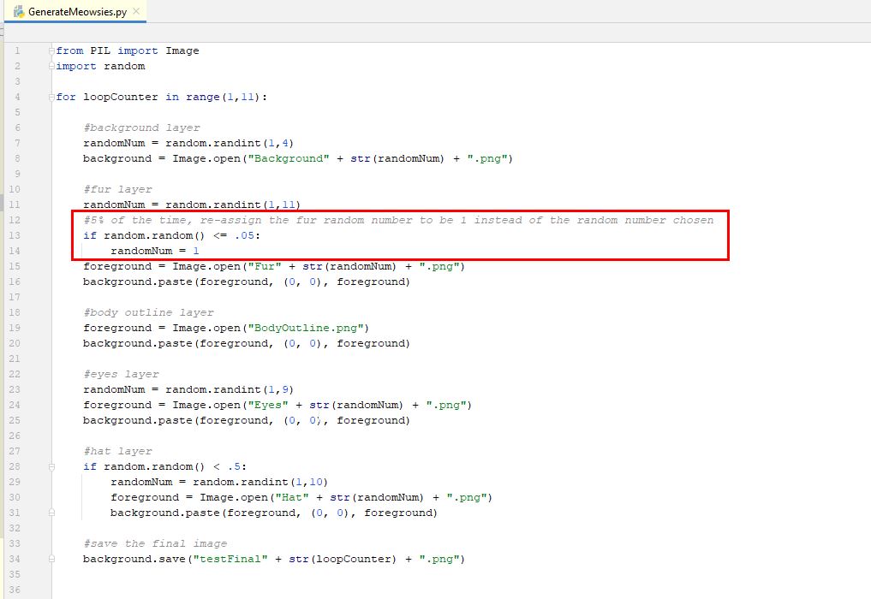871x599 pixels.
Task: Click the fold end marker on line 34
Action: click(51, 559)
